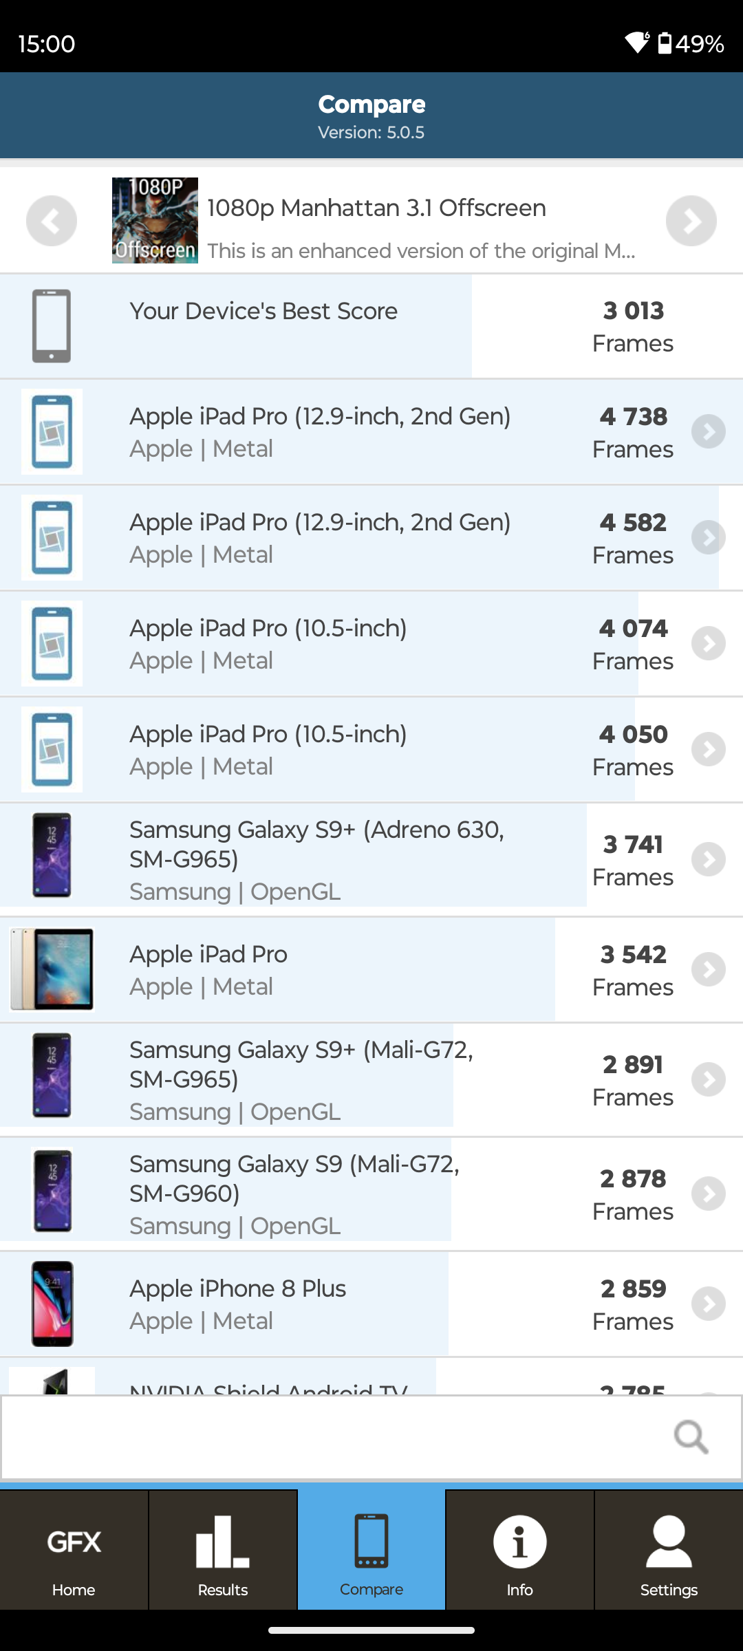Image resolution: width=743 pixels, height=1651 pixels.
Task: Go to previous benchmark test arrow
Action: [52, 221]
